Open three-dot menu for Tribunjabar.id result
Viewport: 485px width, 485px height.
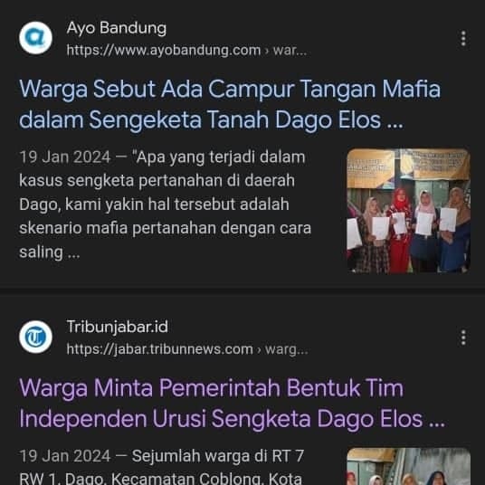[x=463, y=338]
